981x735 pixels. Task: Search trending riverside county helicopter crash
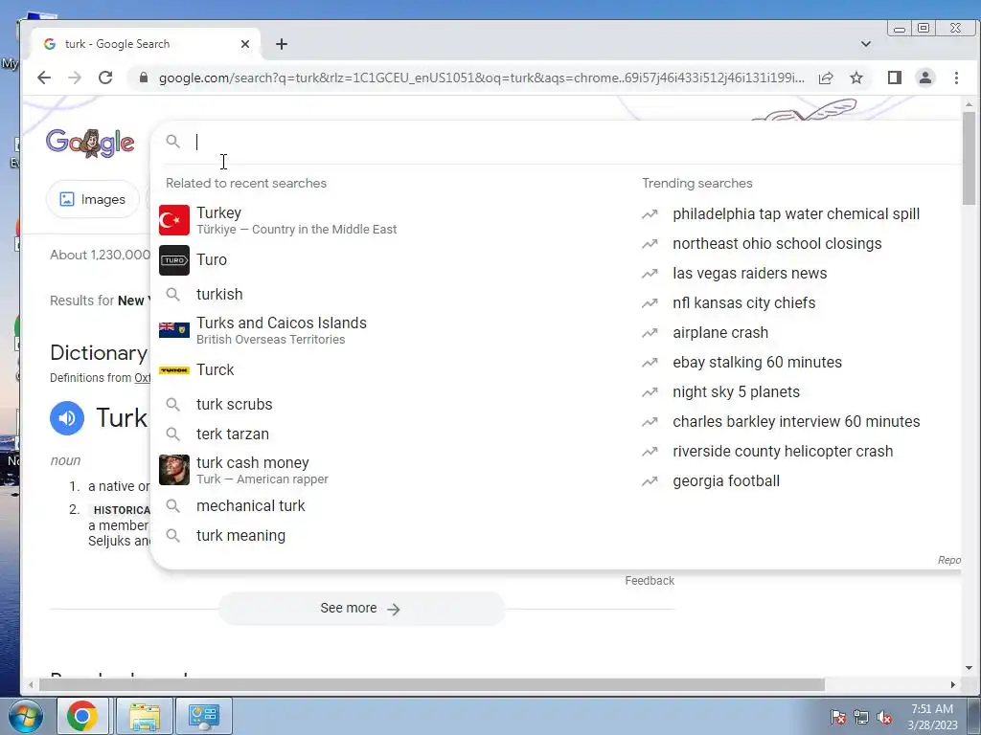[x=783, y=452]
